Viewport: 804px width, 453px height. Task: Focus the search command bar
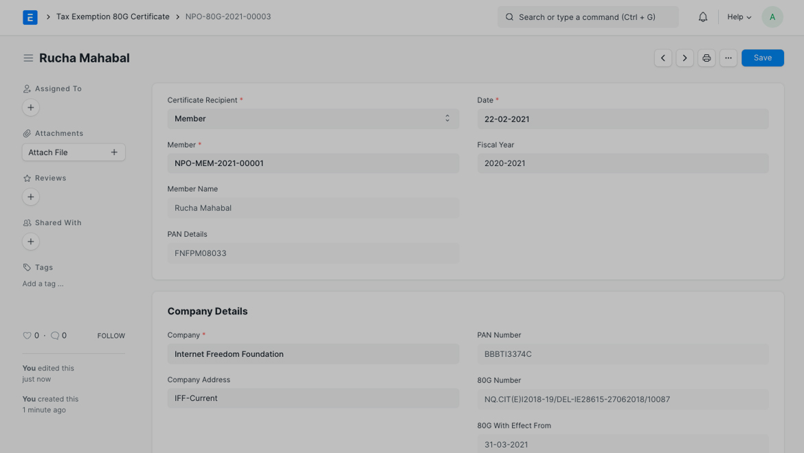[x=588, y=17]
